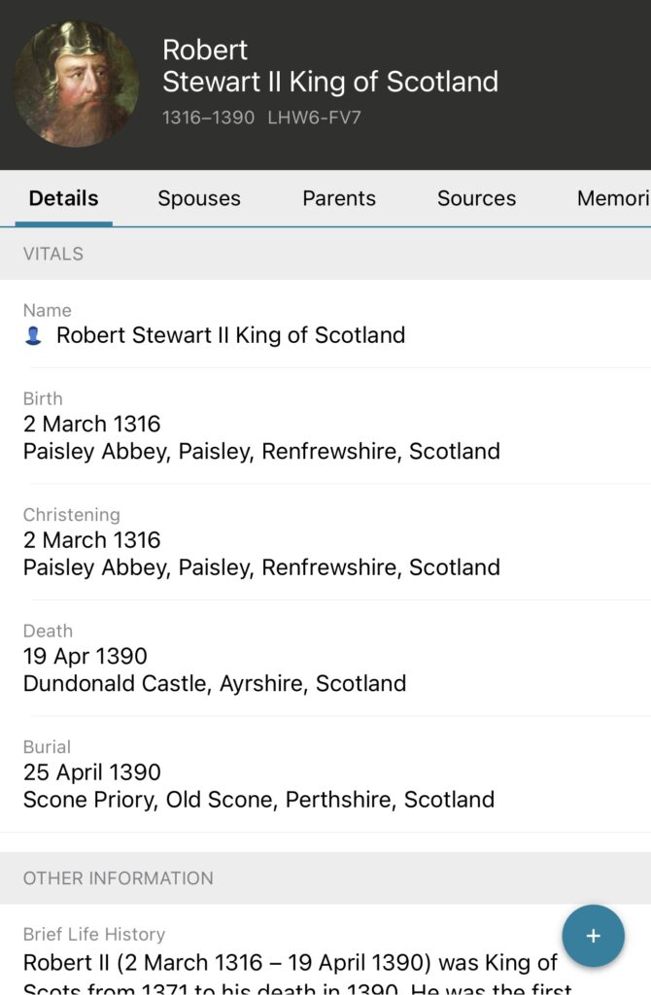This screenshot has width=651, height=995.
Task: Click the 1316–1390 lifespan in header
Action: 208,118
